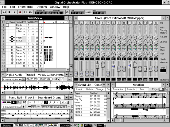Open Digital Audio waveform icon in status bar
Viewport: 170px width, 127px height.
[x=56, y=125]
